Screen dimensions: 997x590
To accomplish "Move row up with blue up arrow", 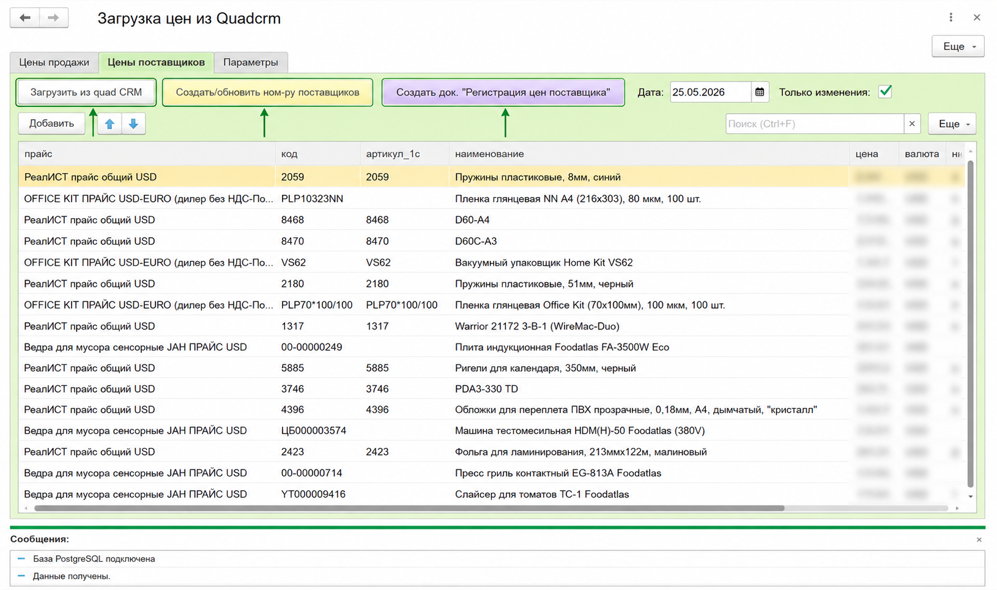I will pyautogui.click(x=109, y=124).
